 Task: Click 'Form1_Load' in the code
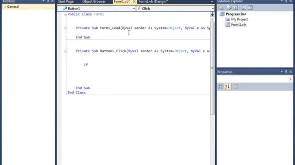tap(110, 28)
